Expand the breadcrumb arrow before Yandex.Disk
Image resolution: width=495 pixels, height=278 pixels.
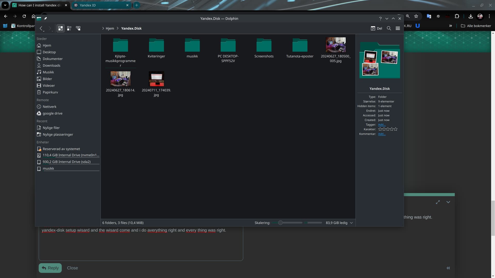pos(118,28)
